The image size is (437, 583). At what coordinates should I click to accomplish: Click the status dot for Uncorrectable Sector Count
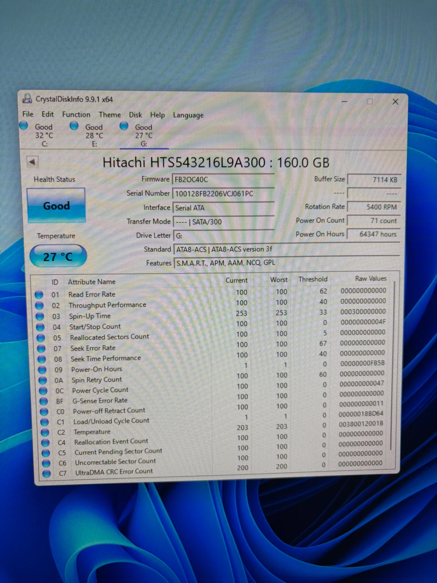pos(46,463)
